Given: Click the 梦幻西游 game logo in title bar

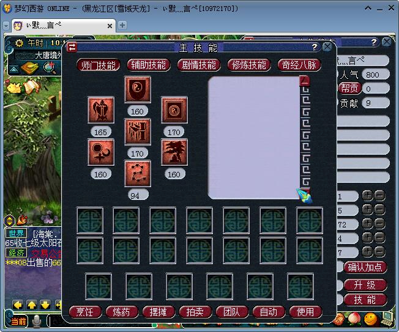Looking at the screenshot, I should [x=7, y=9].
